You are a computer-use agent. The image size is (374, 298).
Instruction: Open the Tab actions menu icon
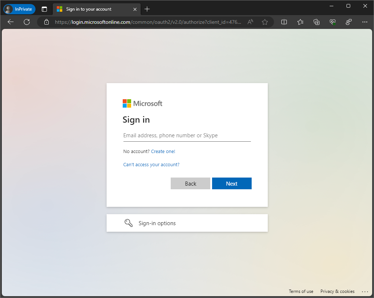coord(44,9)
